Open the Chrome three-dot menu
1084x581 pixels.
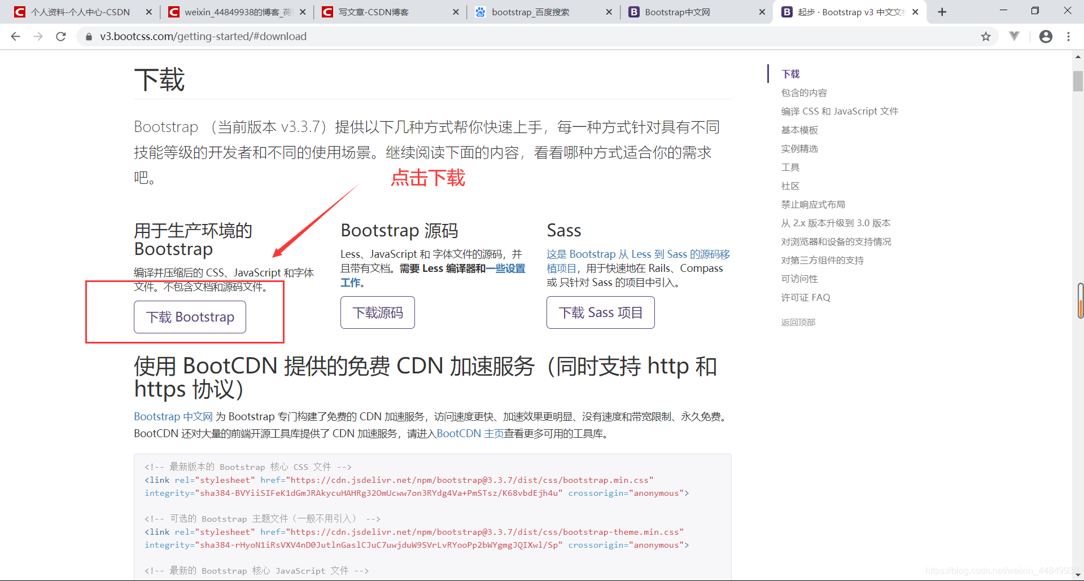point(1068,37)
